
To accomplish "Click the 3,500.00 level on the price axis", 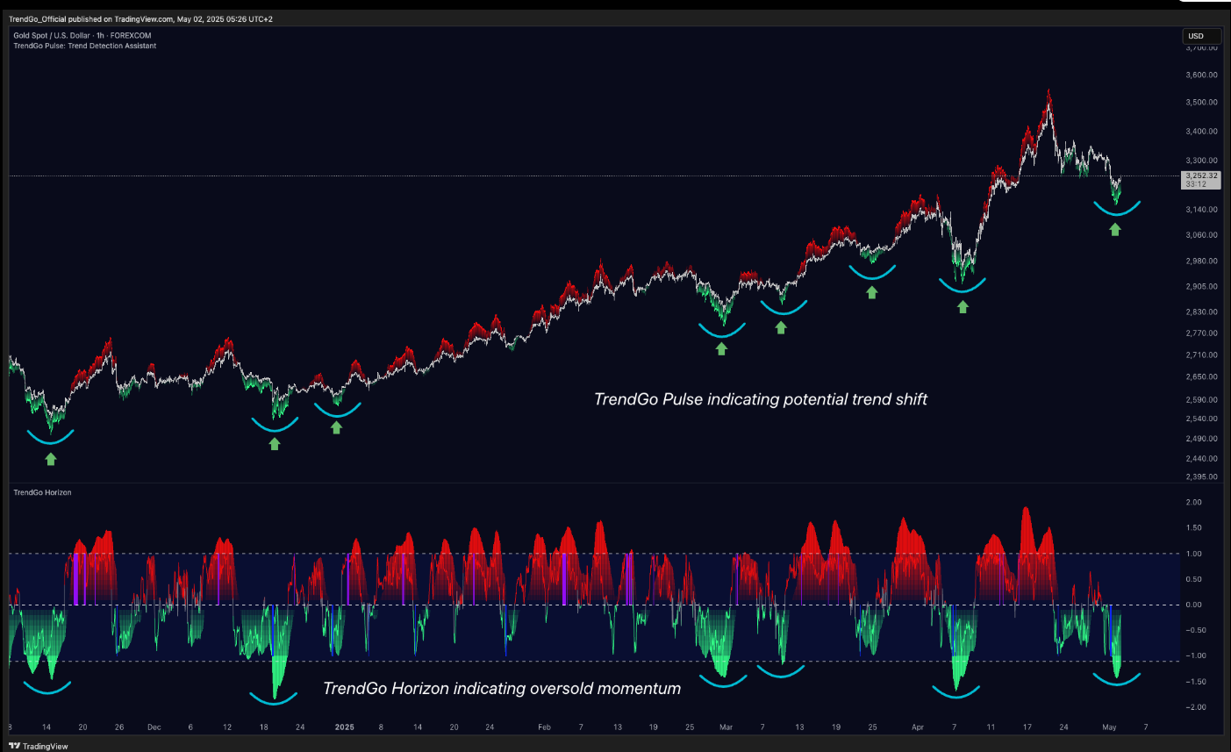I will (x=1201, y=103).
